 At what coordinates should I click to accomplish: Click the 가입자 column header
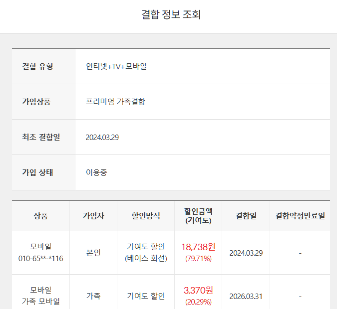pyautogui.click(x=93, y=216)
